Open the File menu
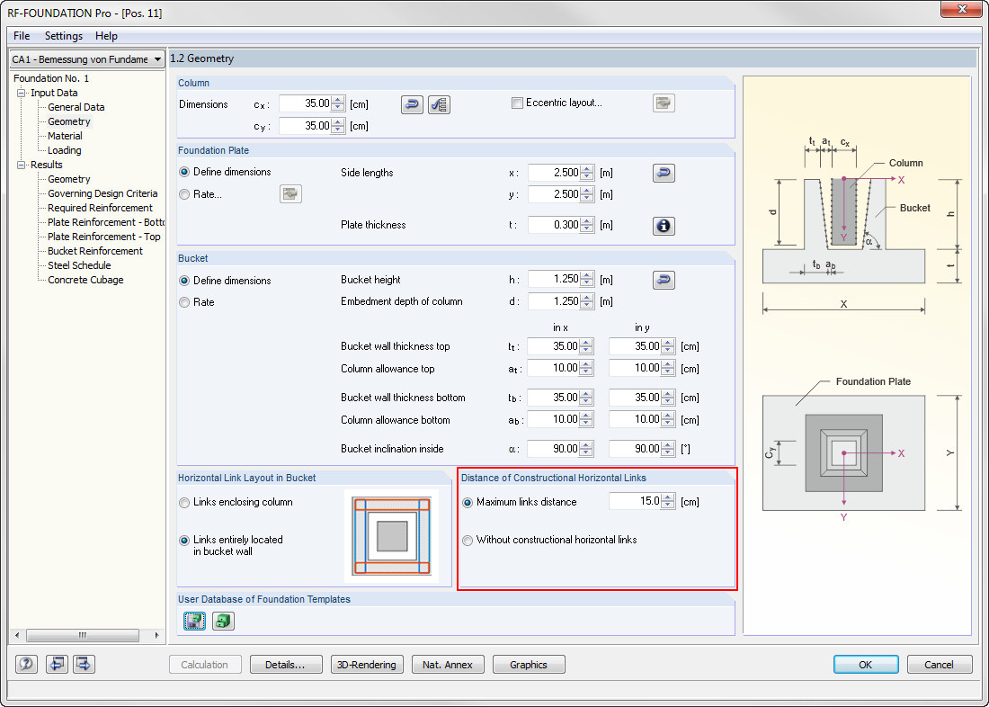This screenshot has width=989, height=707. [x=21, y=36]
